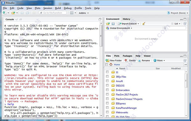The height and width of the screenshot is (121, 191).
Task: Open the Code menu
Action: click(20, 8)
